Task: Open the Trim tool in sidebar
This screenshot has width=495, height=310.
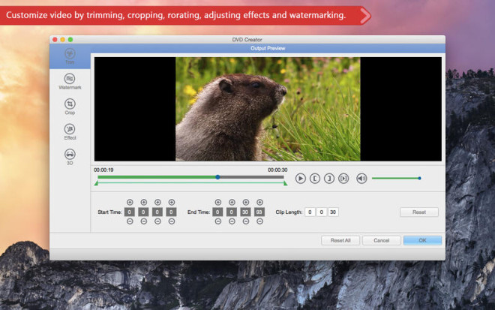Action: (70, 56)
